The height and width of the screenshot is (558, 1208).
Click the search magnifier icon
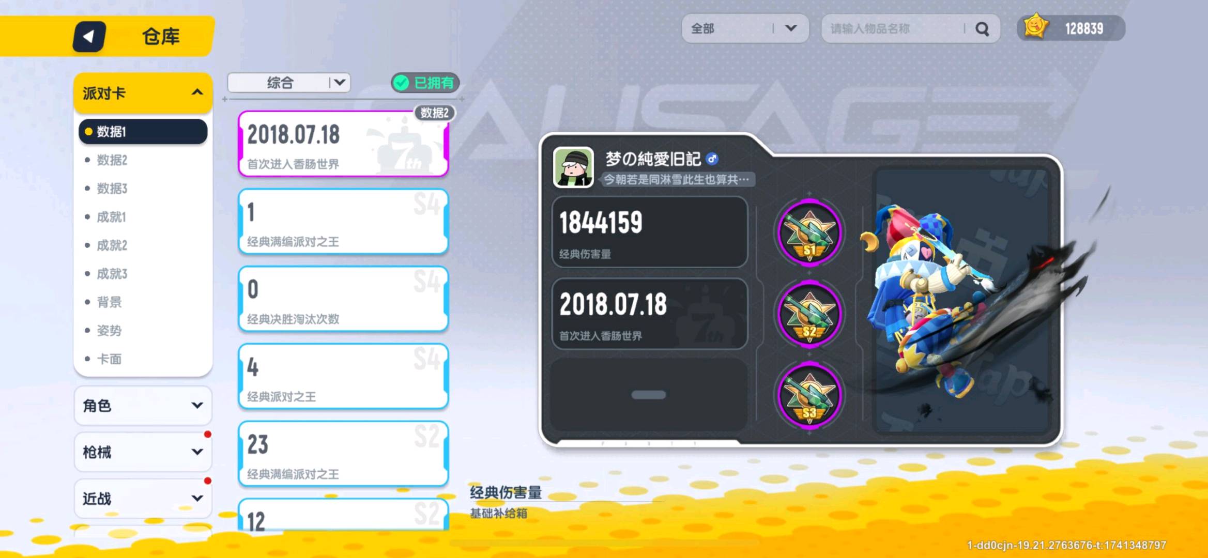tap(982, 29)
